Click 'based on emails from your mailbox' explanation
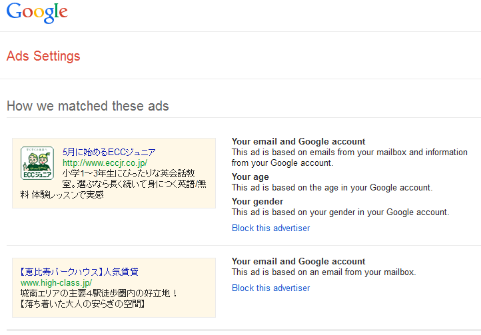Viewport: 481px width, 335px height. tap(349, 157)
